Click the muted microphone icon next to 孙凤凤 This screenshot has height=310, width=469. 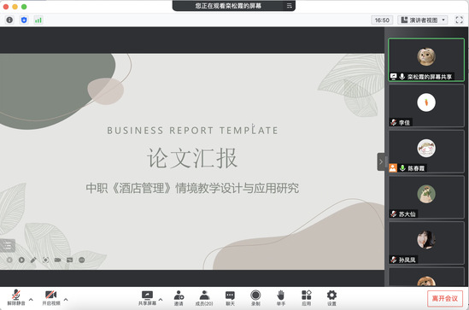pyautogui.click(x=393, y=260)
